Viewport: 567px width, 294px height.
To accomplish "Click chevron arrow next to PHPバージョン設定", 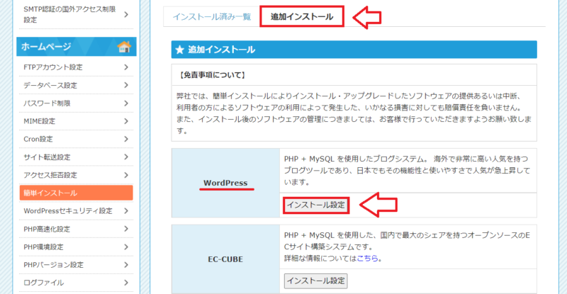I will (x=126, y=265).
